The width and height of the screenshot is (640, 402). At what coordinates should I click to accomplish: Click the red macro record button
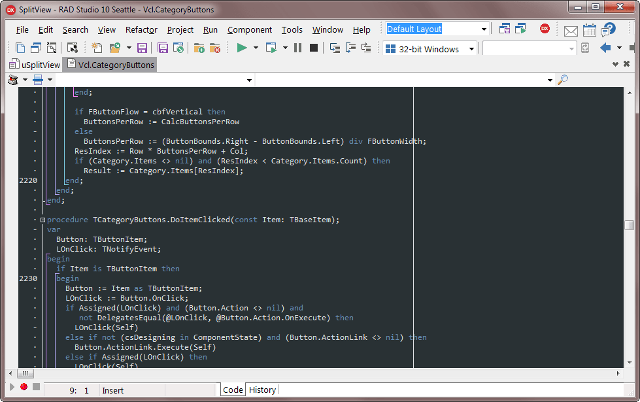pyautogui.click(x=24, y=386)
